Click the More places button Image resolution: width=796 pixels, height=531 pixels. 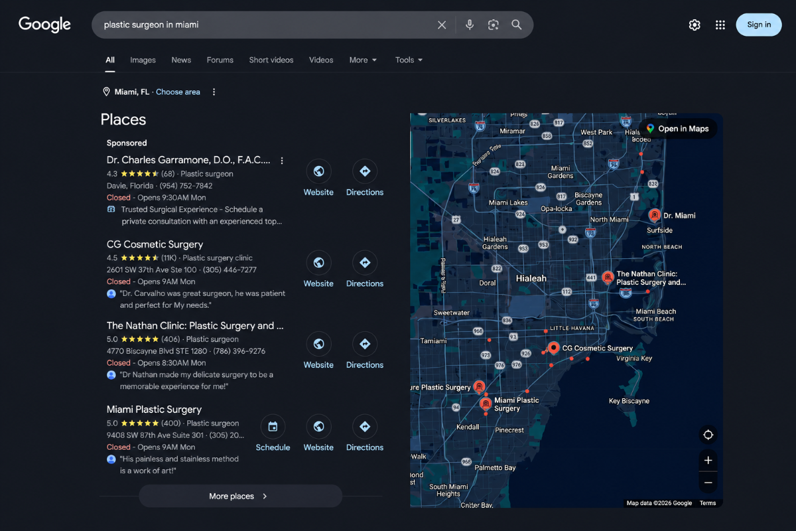tap(240, 496)
